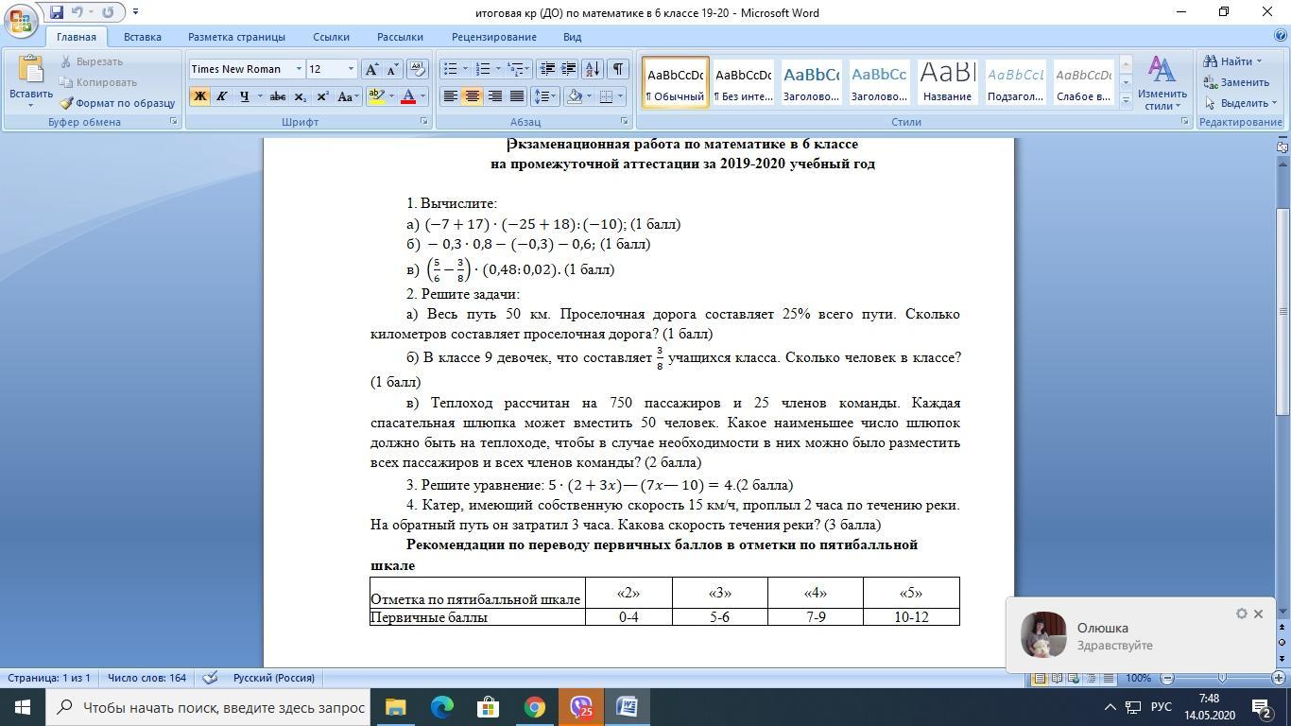Customize Quick Access Toolbar dropdown
The width and height of the screenshot is (1291, 726).
[x=135, y=12]
